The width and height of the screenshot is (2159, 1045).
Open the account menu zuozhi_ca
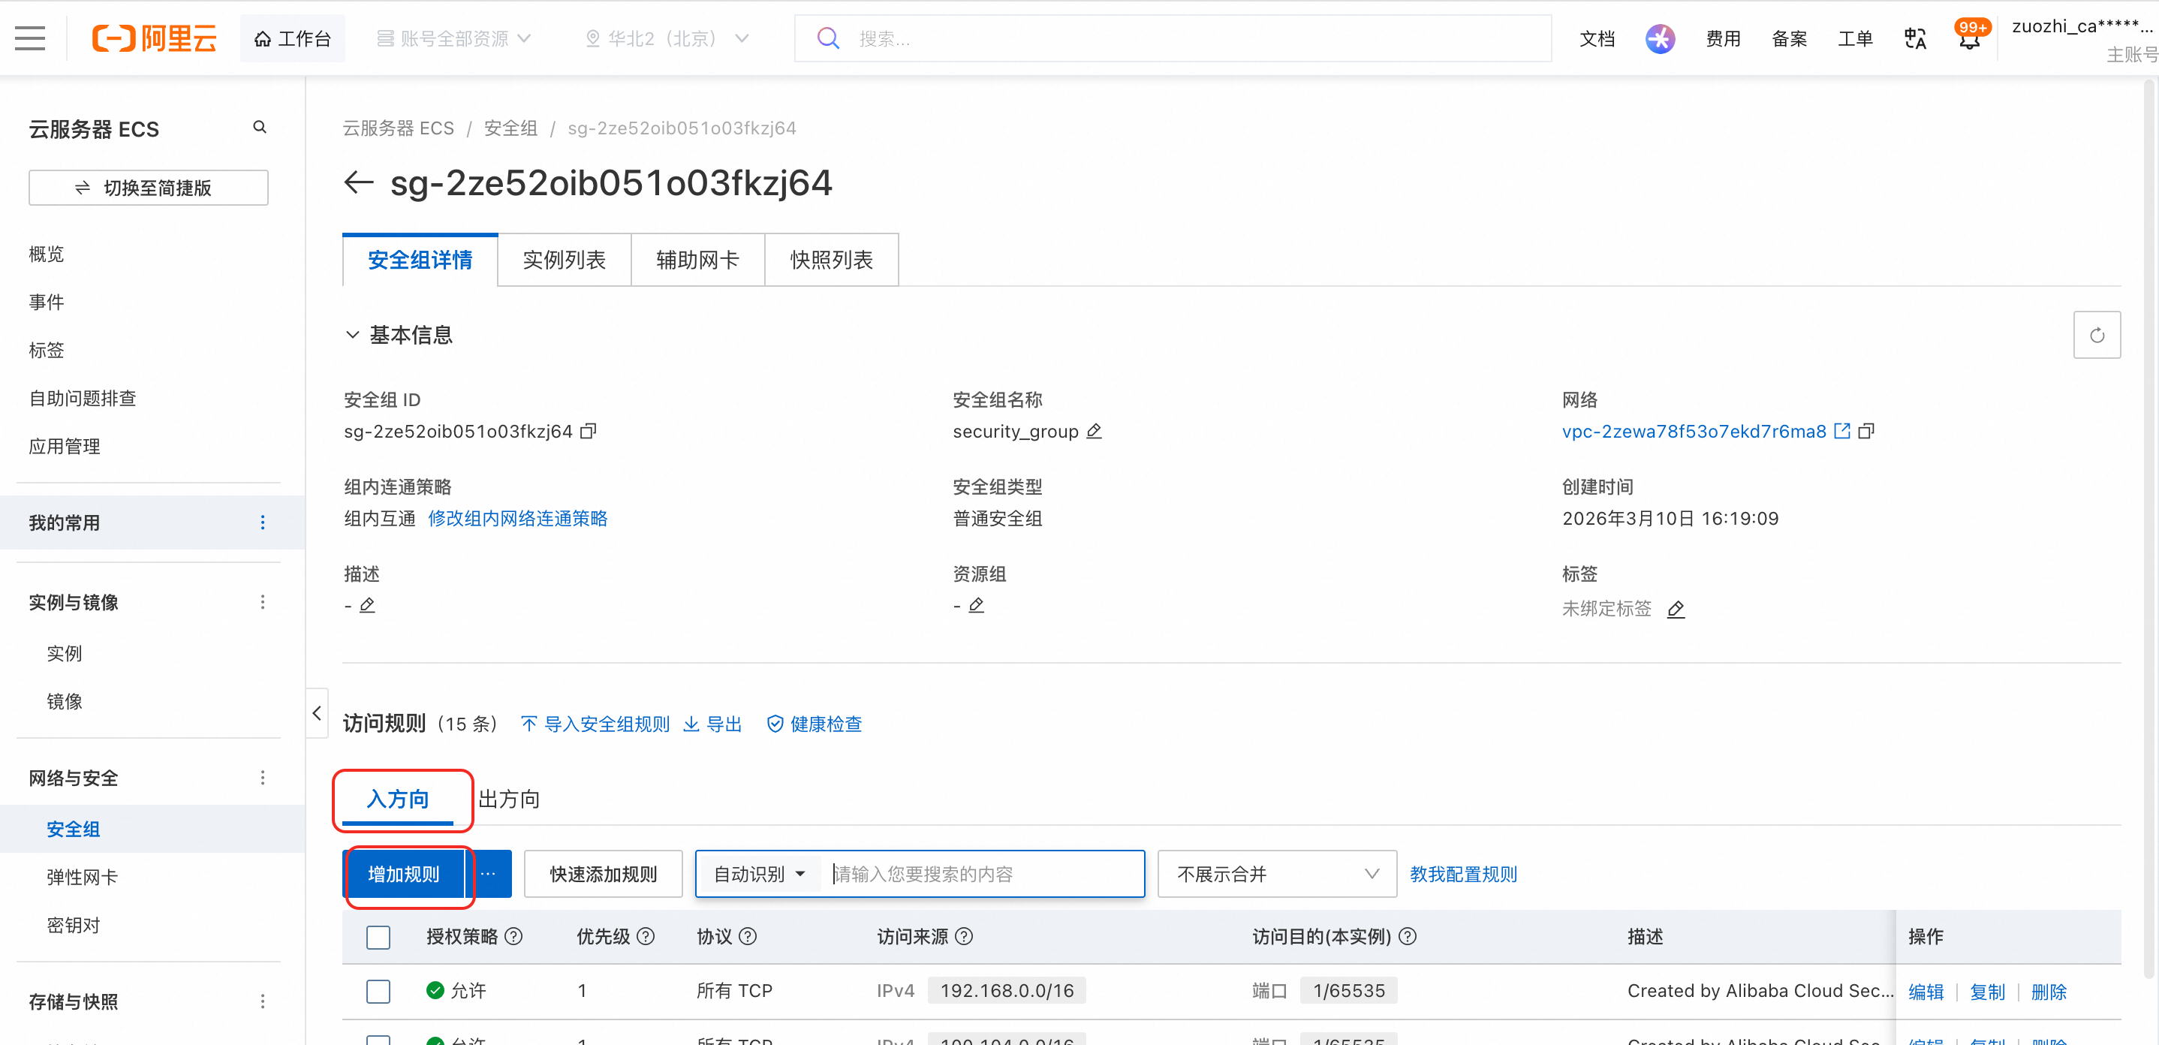pyautogui.click(x=2084, y=38)
